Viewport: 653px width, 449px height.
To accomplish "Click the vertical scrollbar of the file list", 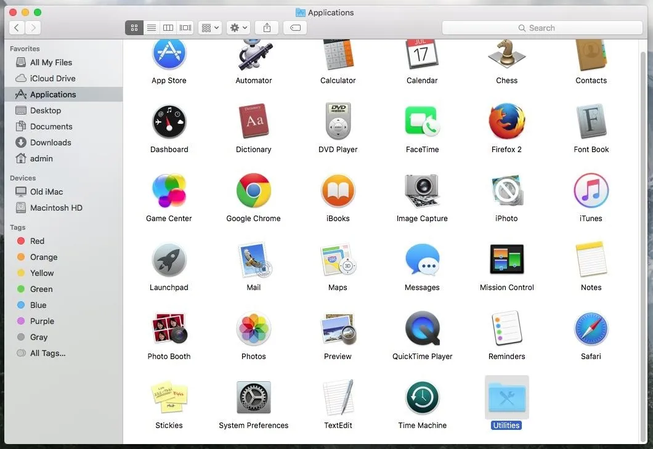I will (643, 246).
